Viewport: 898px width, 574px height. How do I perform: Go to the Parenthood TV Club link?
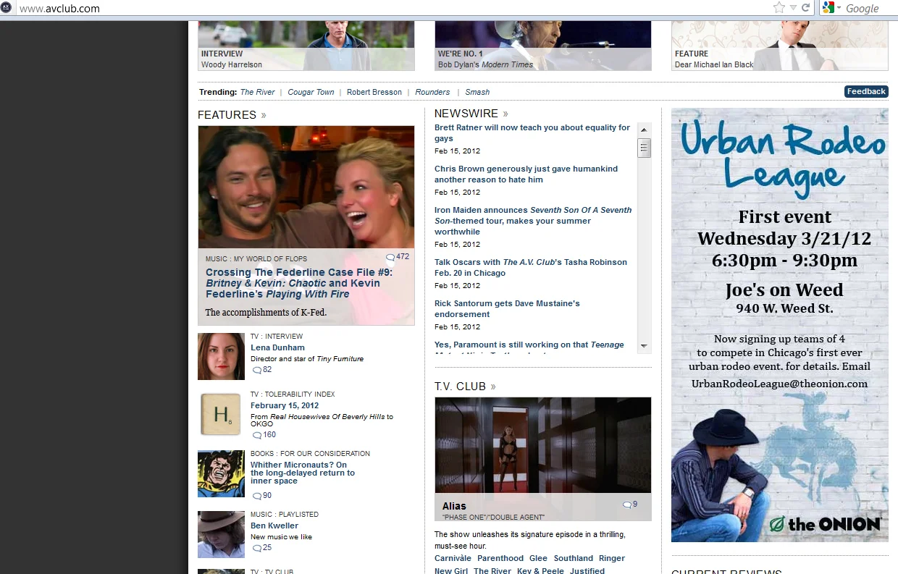pos(500,558)
